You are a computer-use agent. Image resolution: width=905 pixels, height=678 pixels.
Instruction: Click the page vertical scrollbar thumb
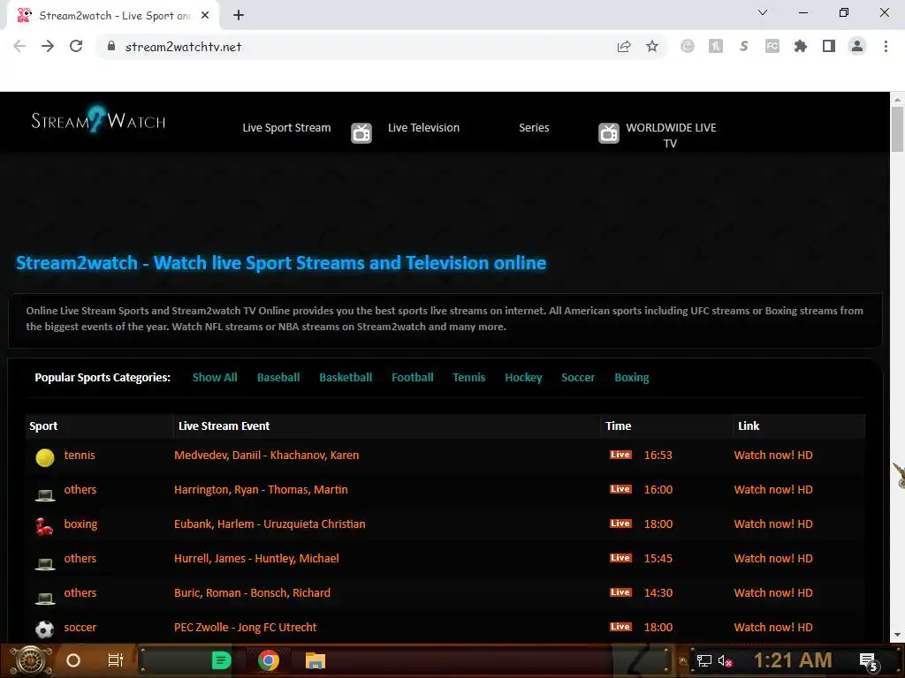tap(898, 129)
